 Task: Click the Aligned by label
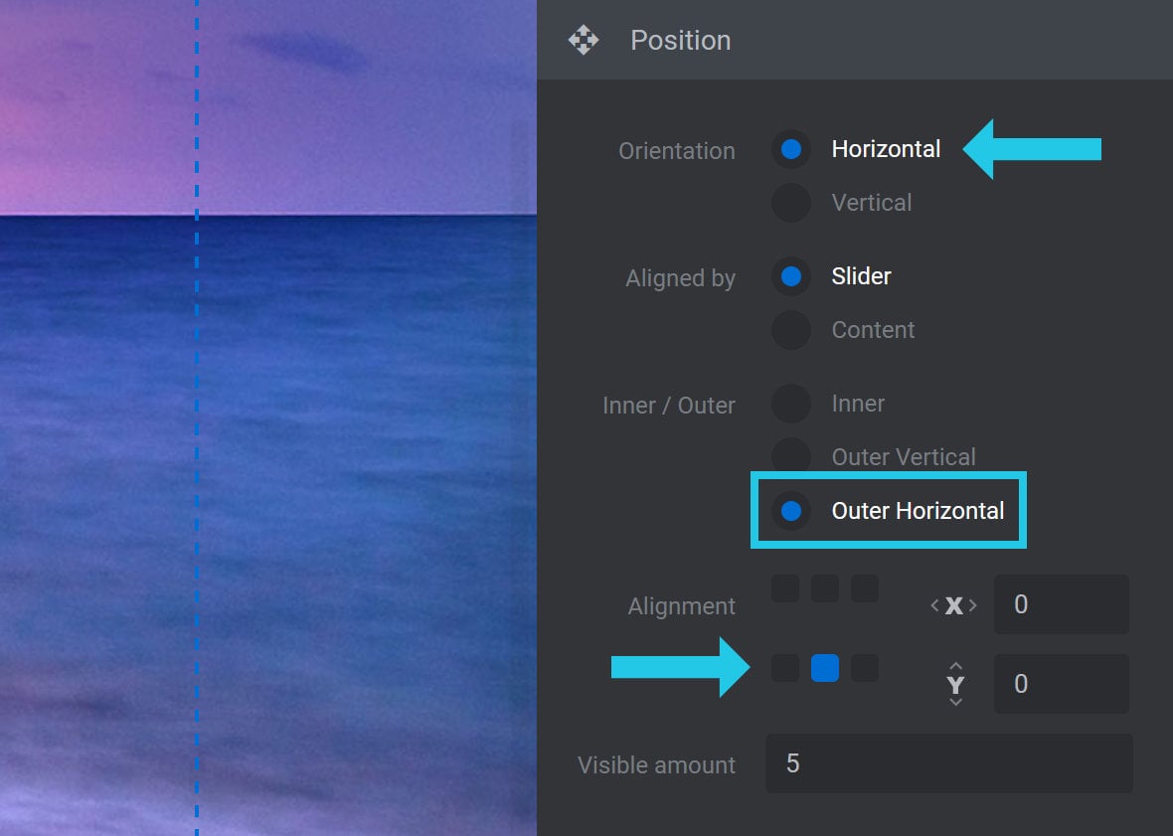pos(681,278)
